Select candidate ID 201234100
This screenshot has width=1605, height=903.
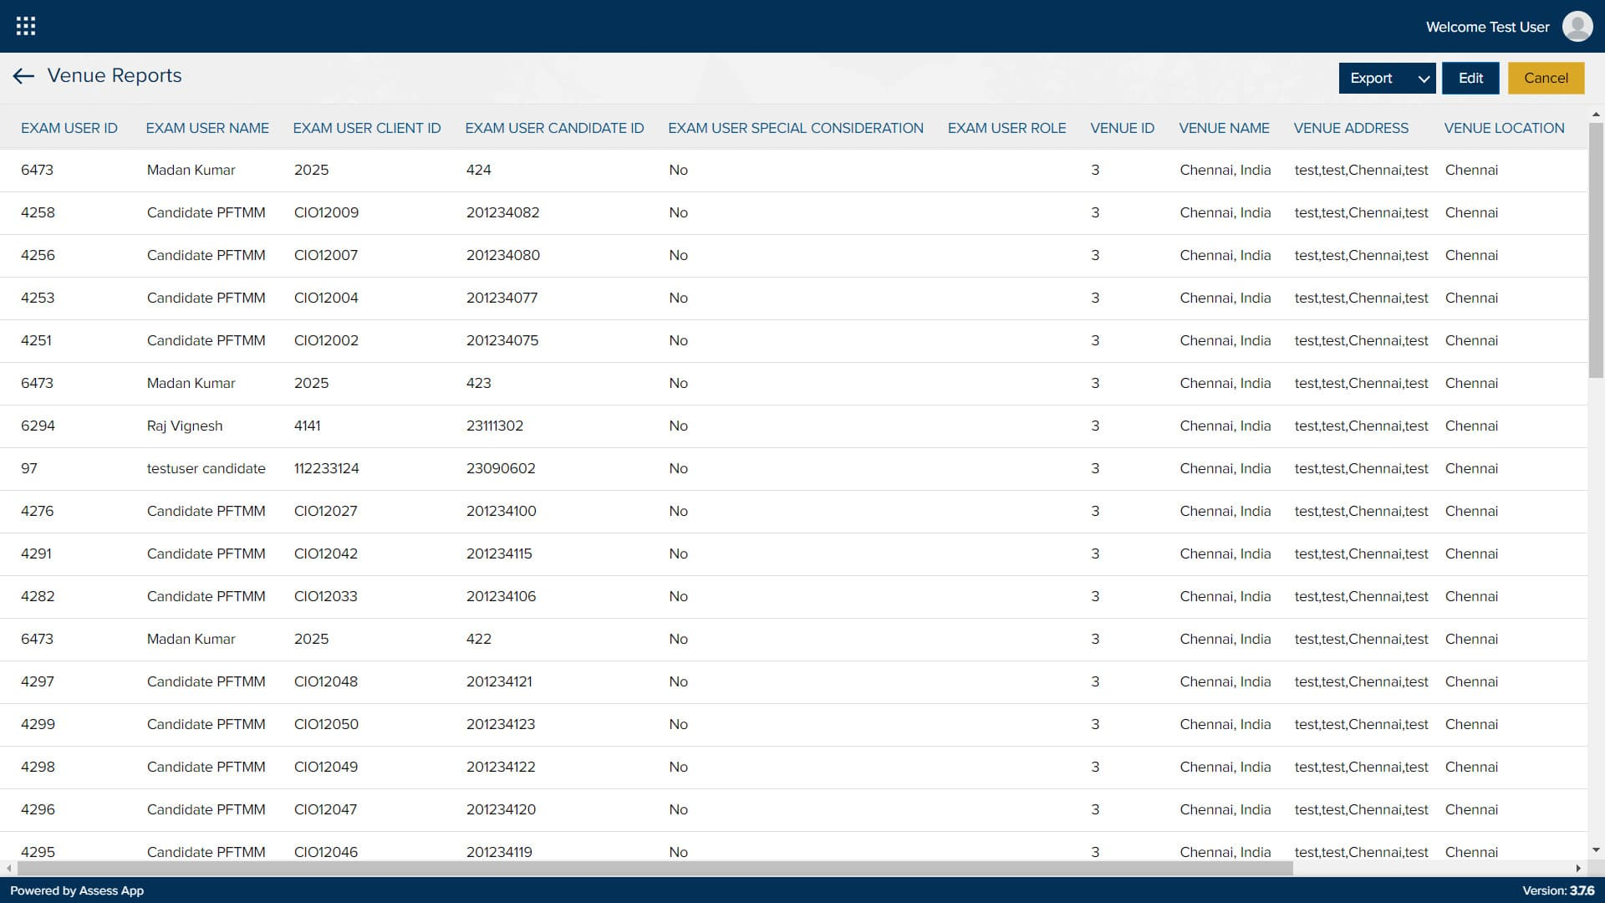(501, 511)
